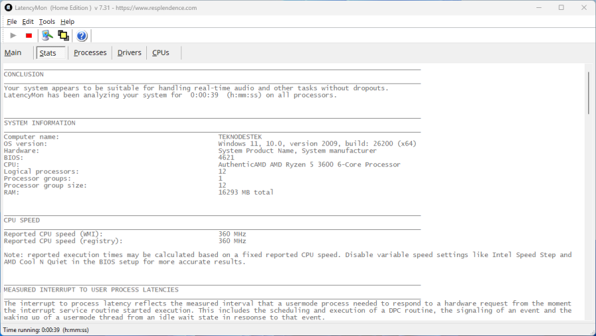Viewport: 596px width, 336px height.
Task: Show the Drivers tab
Action: (x=129, y=53)
